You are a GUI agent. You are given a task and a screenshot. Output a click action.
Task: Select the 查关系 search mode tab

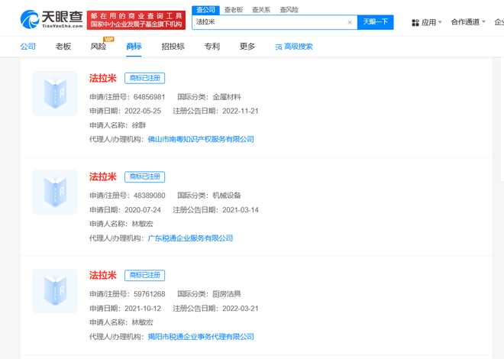click(260, 9)
